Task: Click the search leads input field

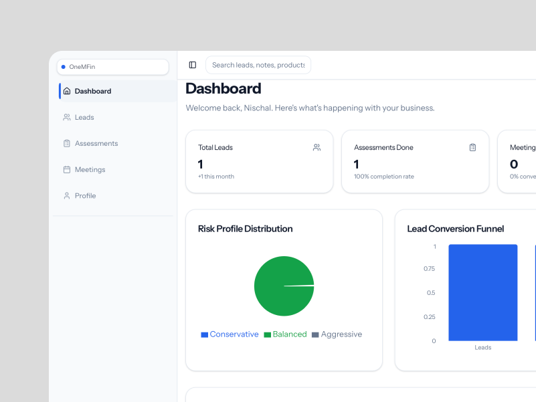Action: point(258,65)
